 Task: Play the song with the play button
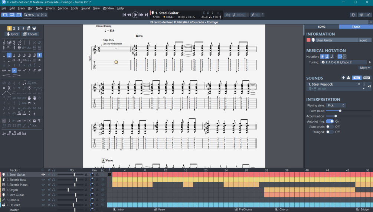pos(135,15)
